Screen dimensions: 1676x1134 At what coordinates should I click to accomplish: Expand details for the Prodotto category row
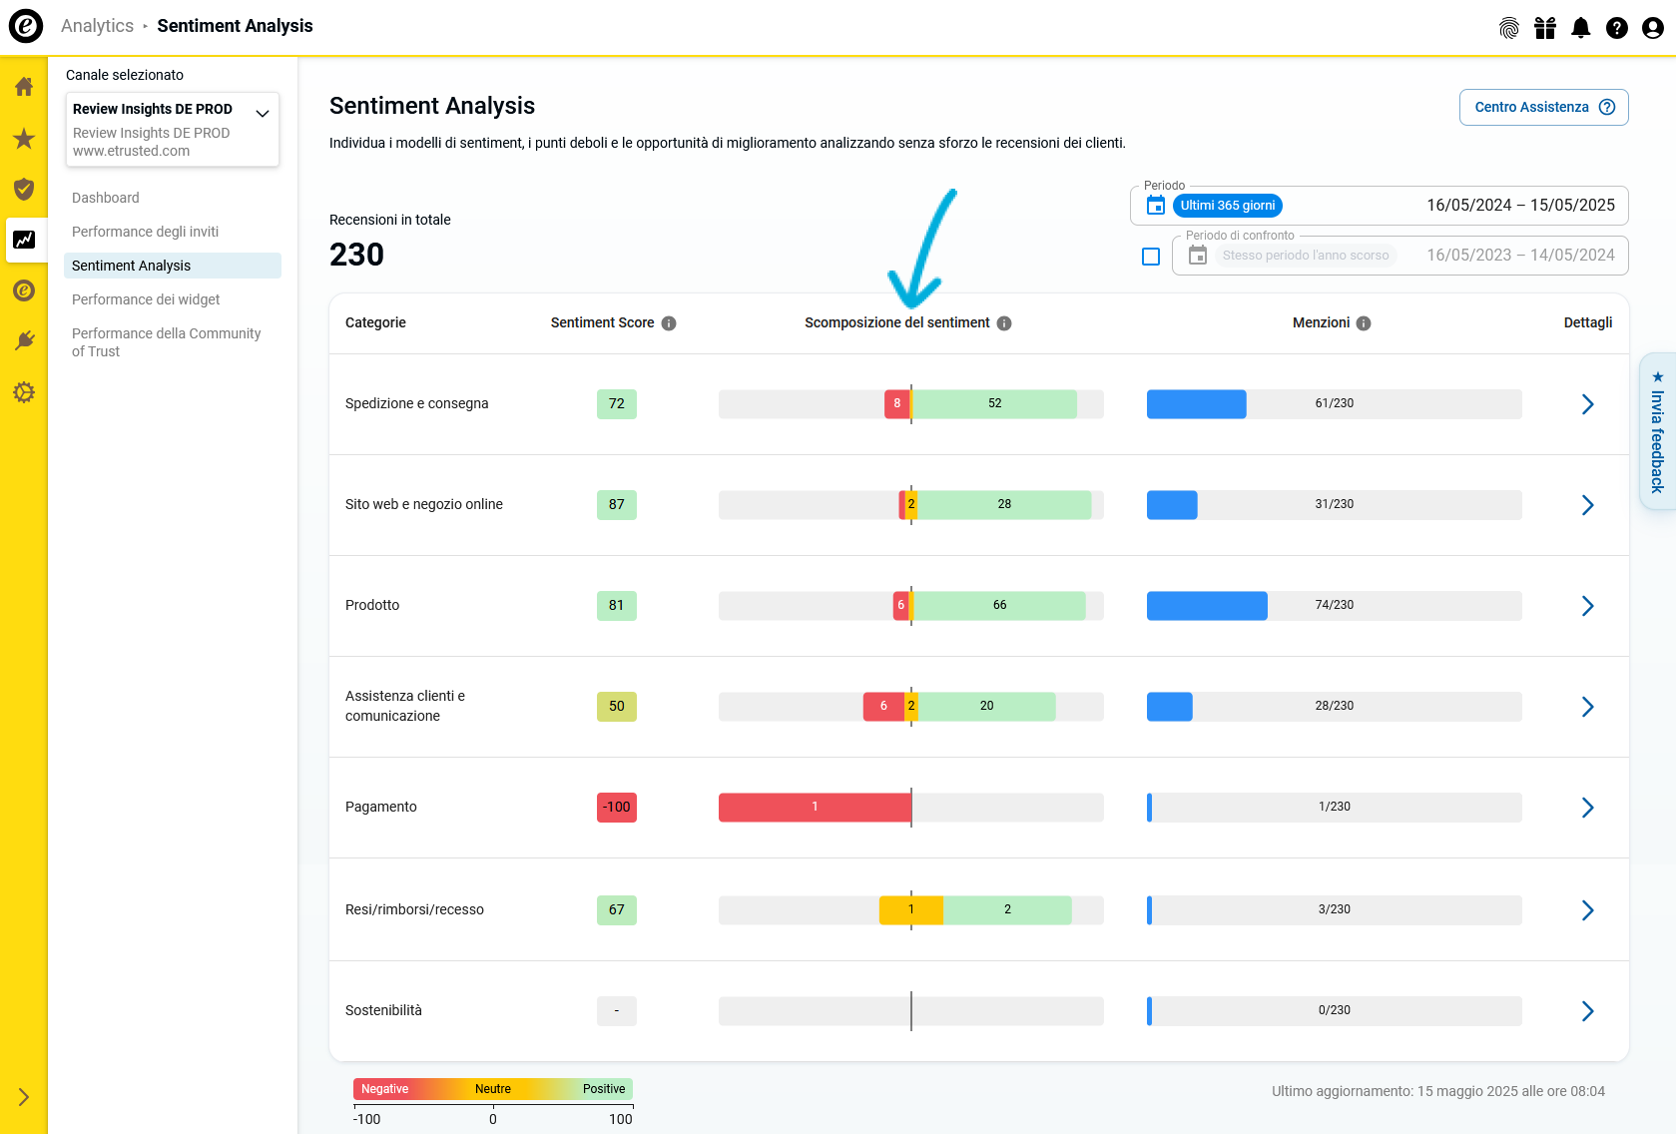click(1588, 606)
